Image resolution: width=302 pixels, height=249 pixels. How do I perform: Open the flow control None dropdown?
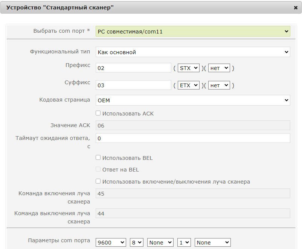(213, 243)
